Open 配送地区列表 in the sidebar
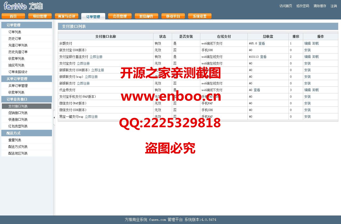This screenshot has width=341, height=224. (x=18, y=153)
